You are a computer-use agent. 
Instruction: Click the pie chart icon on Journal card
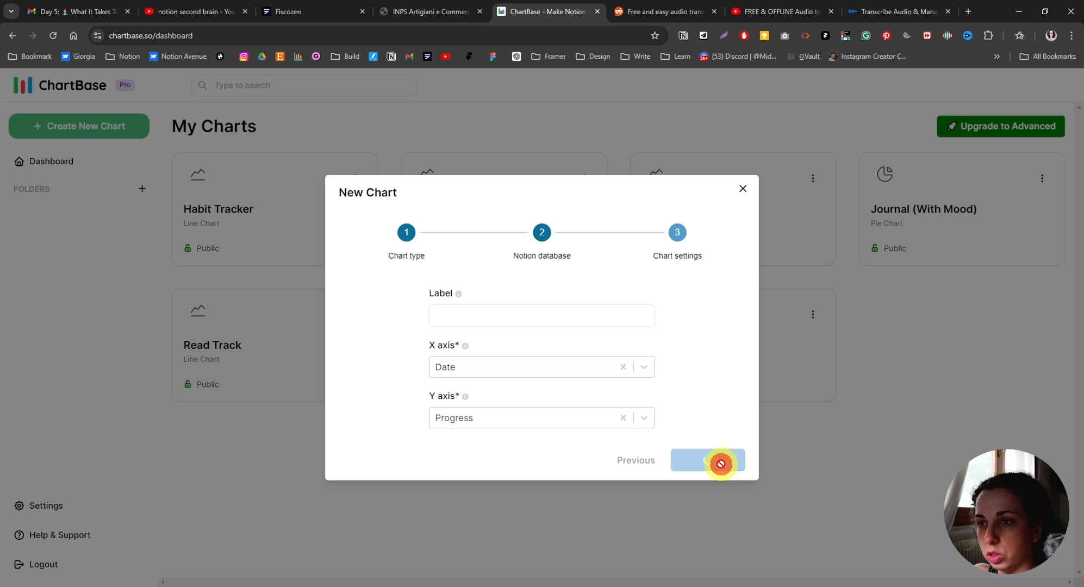coord(885,174)
